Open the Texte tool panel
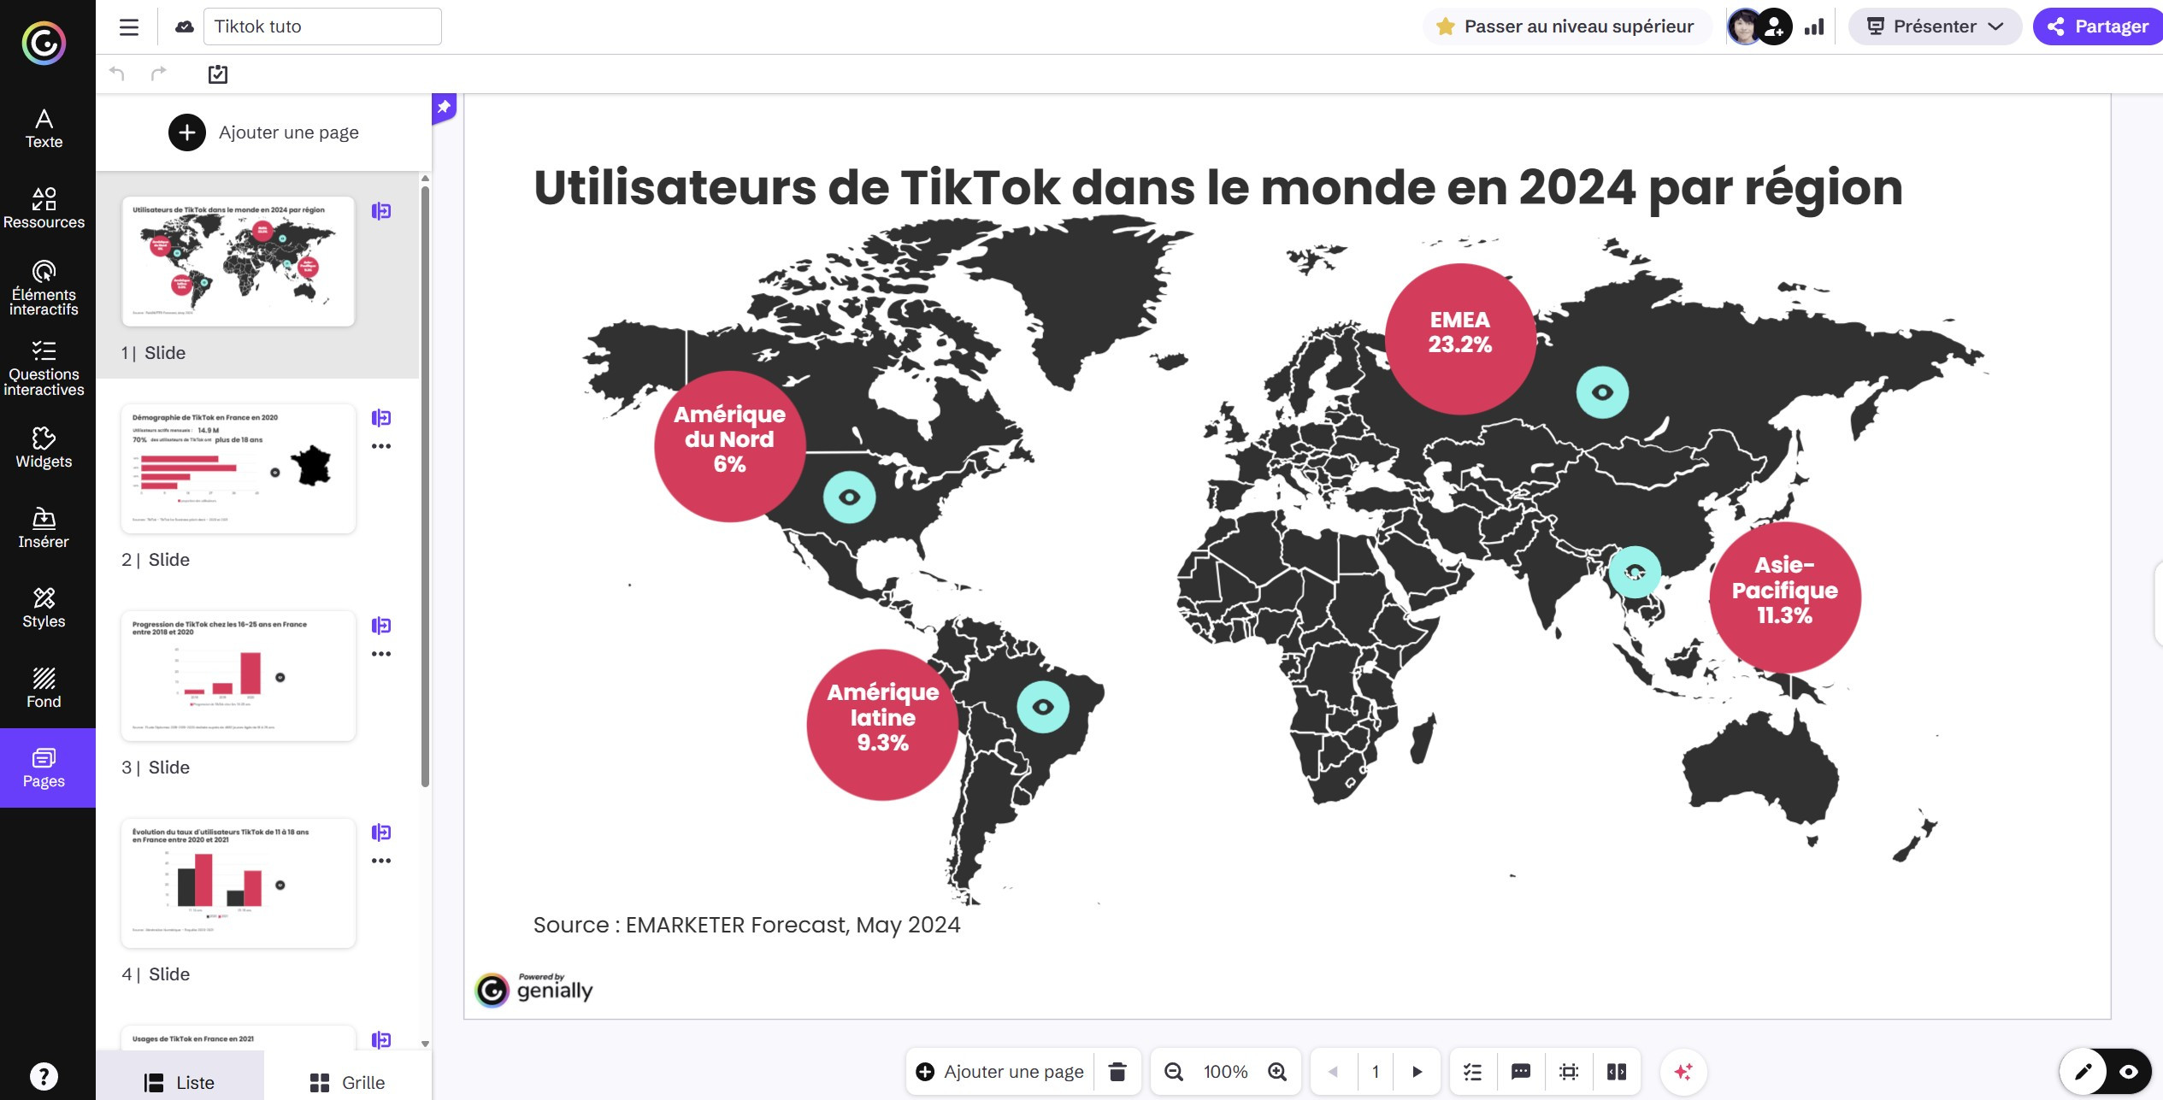 pos(44,129)
